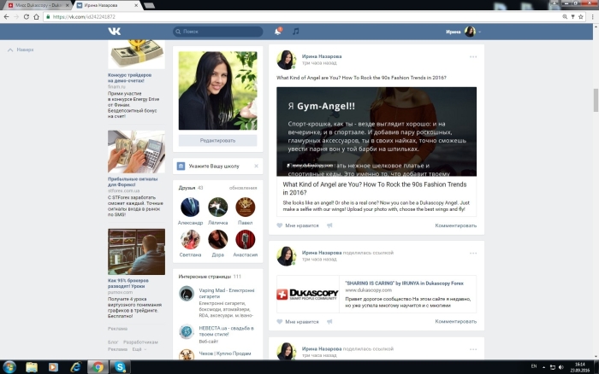Select the Ирина Назарова browser tab
The height and width of the screenshot is (374, 599).
(105, 5)
